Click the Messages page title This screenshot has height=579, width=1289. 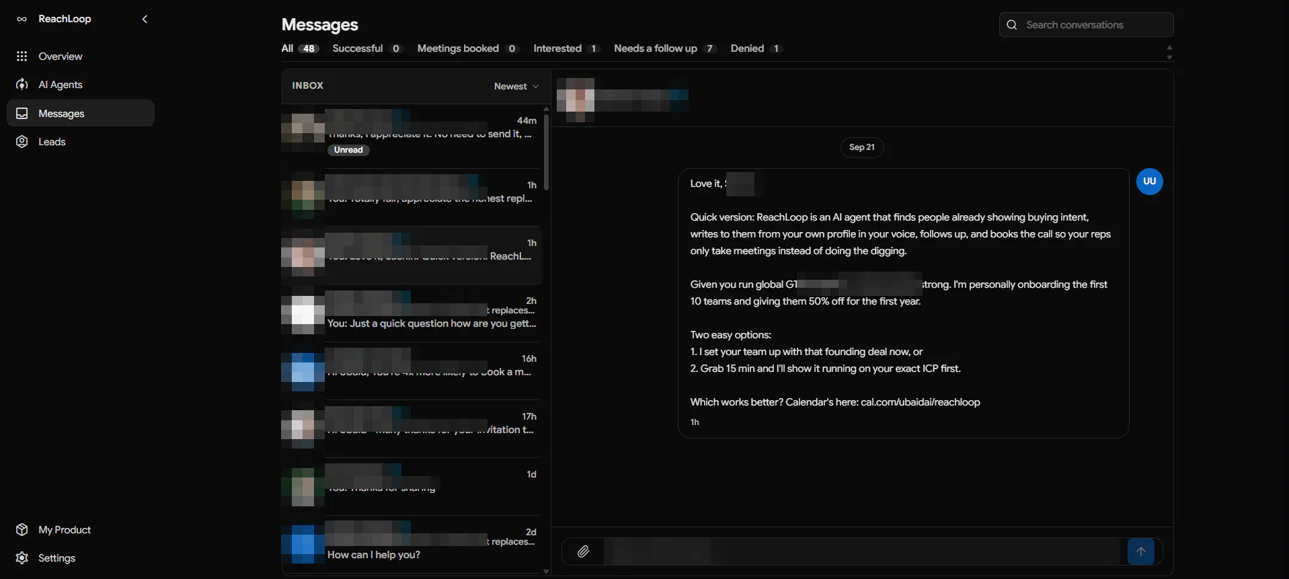320,25
